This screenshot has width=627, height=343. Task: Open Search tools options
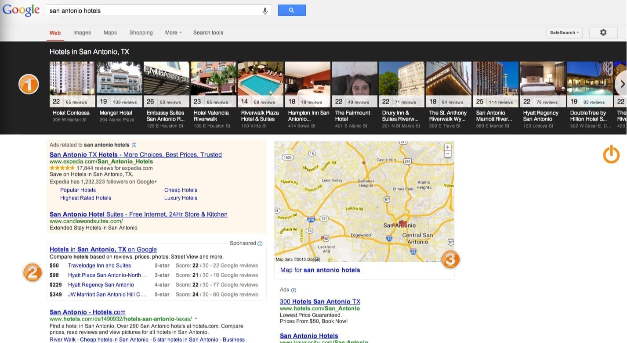pos(208,32)
